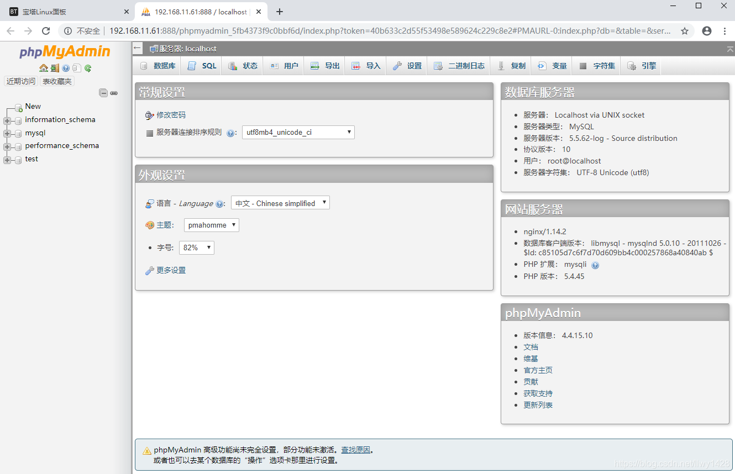
Task: Open the Language selection dropdown
Action: [280, 203]
